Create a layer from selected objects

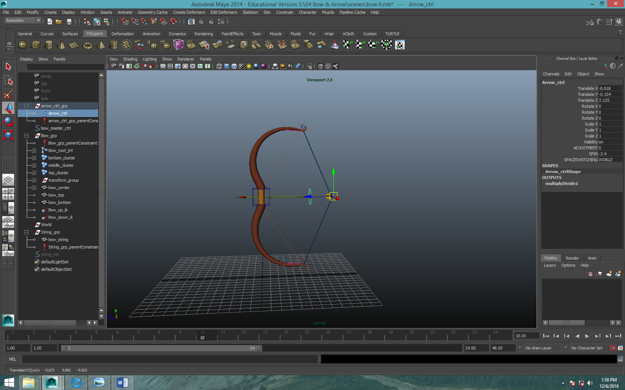tap(618, 274)
